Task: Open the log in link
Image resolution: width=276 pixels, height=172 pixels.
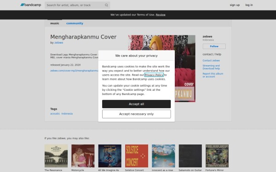Action: pos(249,5)
